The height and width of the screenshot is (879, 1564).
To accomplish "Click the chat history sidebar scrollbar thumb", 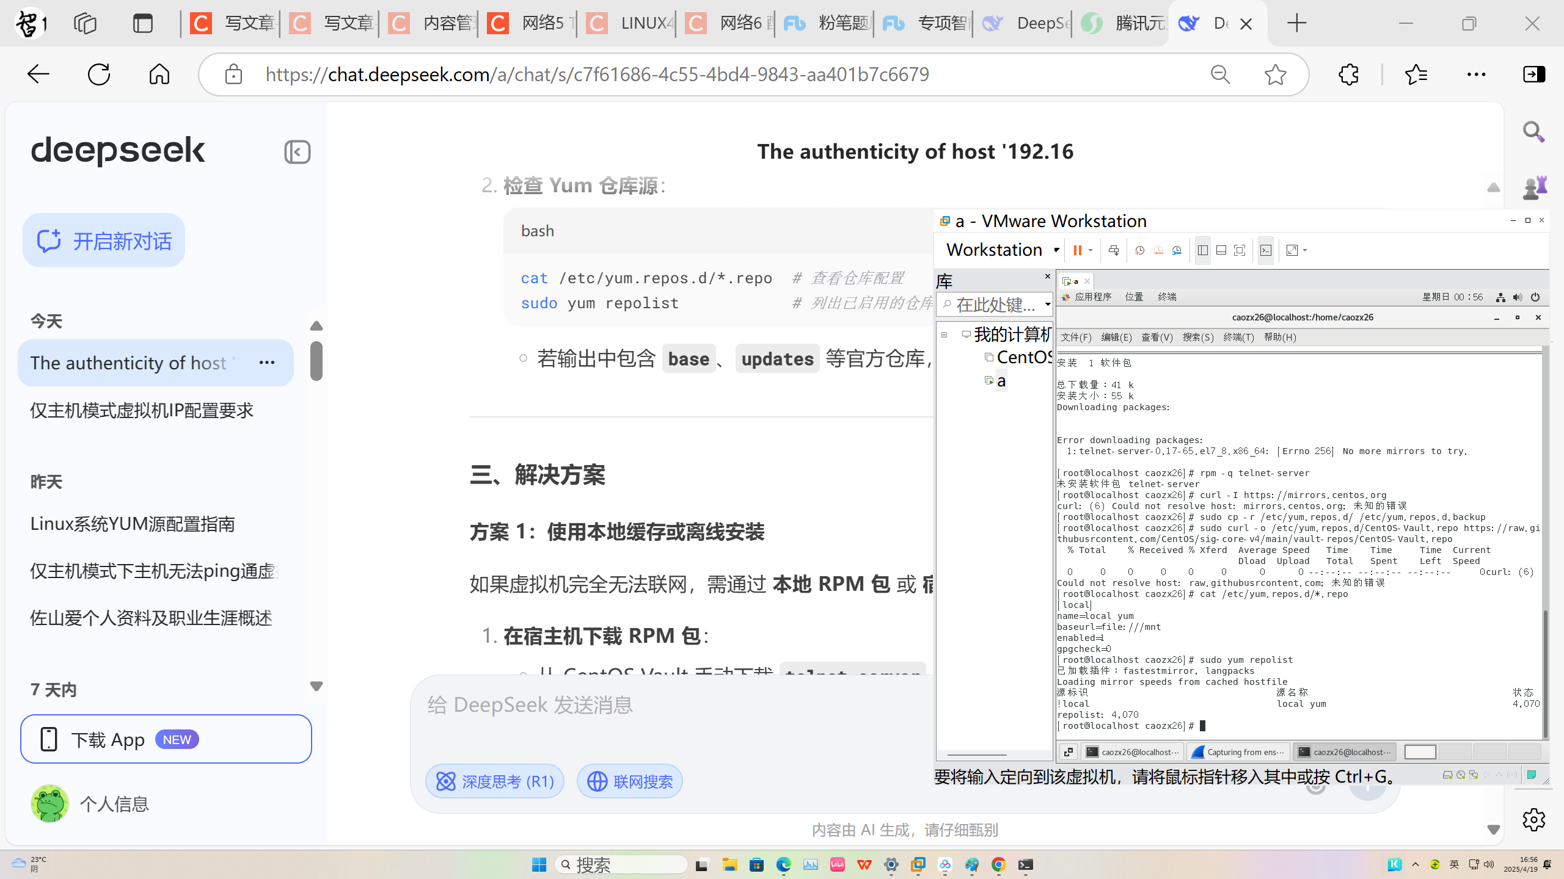I will [316, 361].
